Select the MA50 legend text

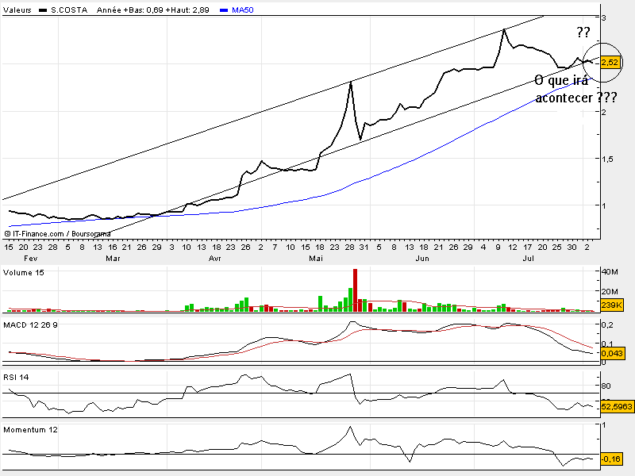pos(243,10)
